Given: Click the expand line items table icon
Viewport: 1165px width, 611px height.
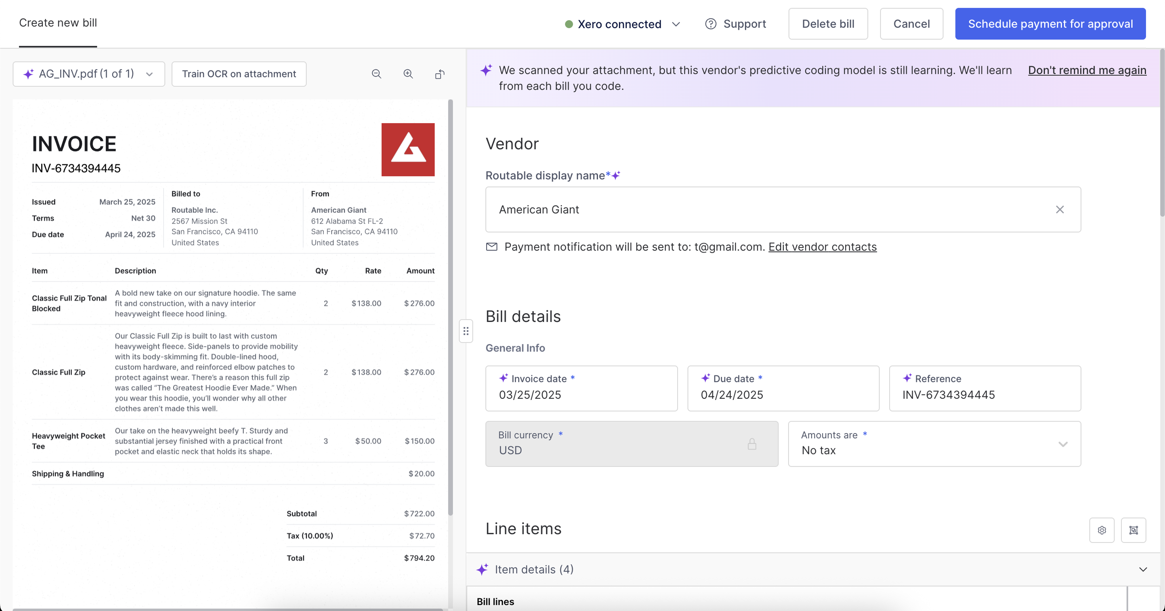Looking at the screenshot, I should [x=1133, y=530].
